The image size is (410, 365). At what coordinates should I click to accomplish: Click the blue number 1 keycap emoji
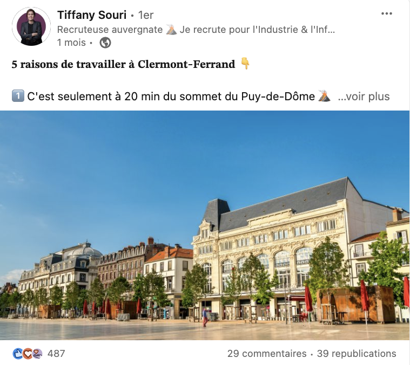click(18, 96)
